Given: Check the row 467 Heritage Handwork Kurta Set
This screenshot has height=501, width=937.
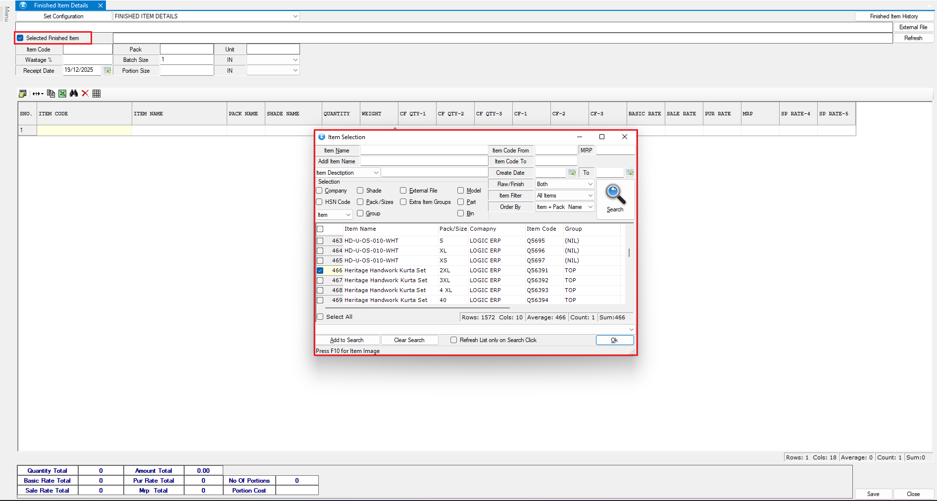Looking at the screenshot, I should (x=320, y=280).
